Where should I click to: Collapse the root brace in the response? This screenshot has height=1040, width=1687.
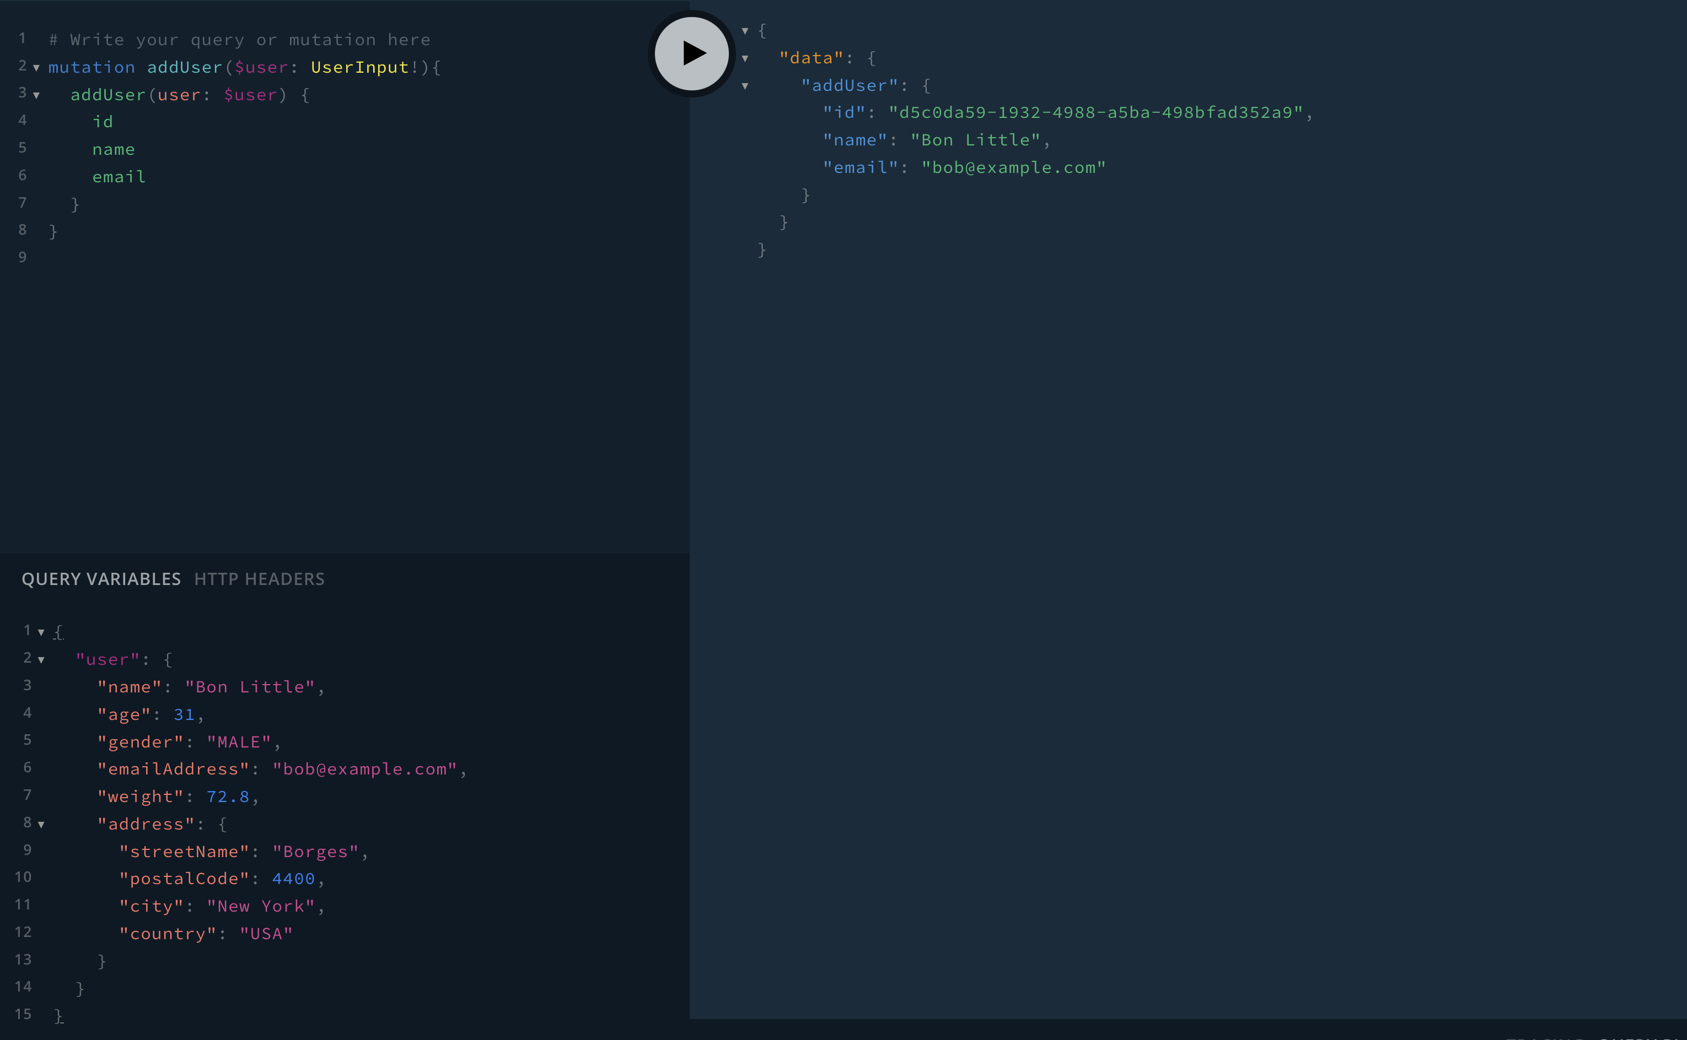(745, 31)
